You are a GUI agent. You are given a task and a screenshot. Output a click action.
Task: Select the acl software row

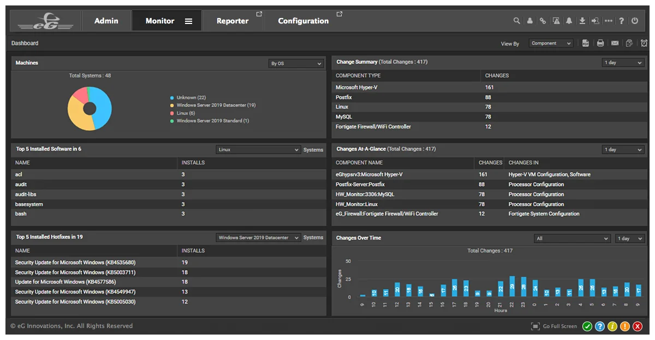coord(169,174)
